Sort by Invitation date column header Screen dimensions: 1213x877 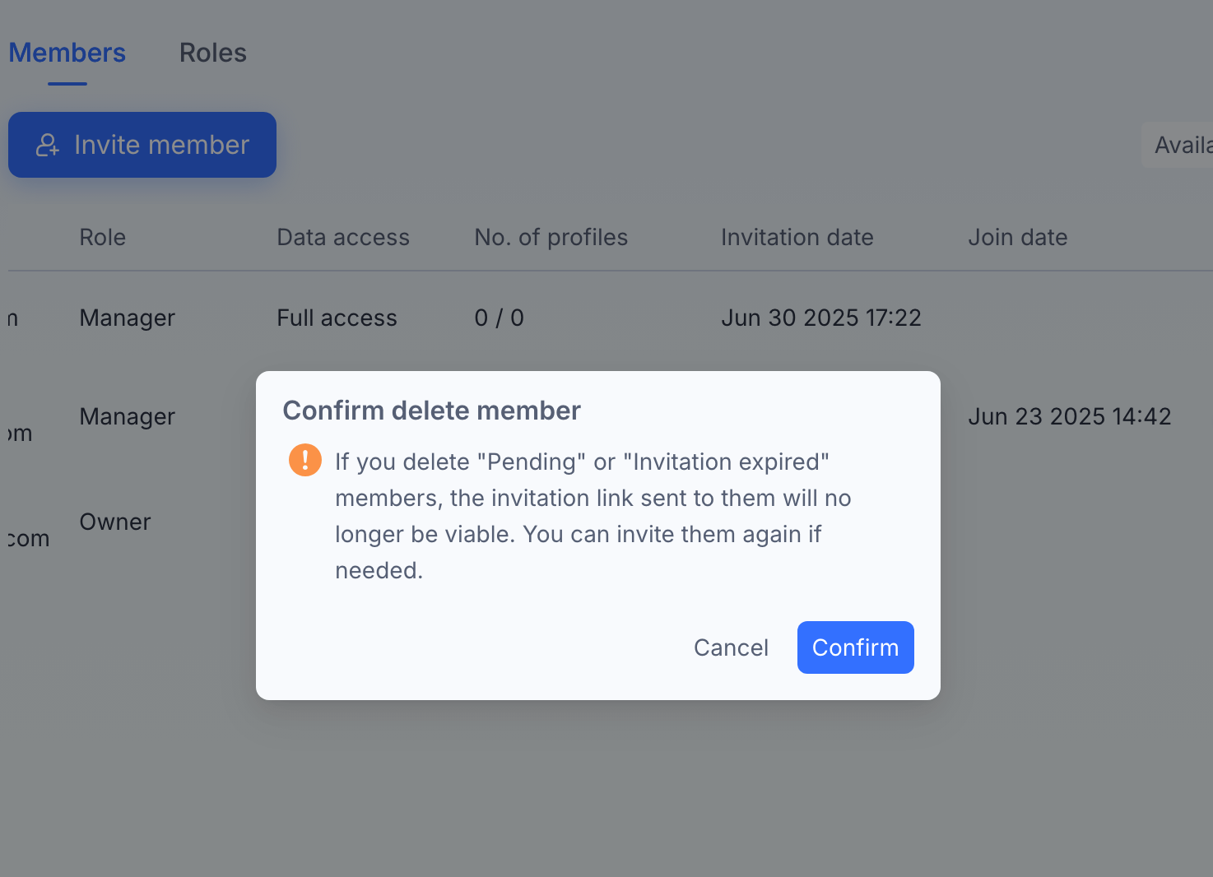pos(797,237)
